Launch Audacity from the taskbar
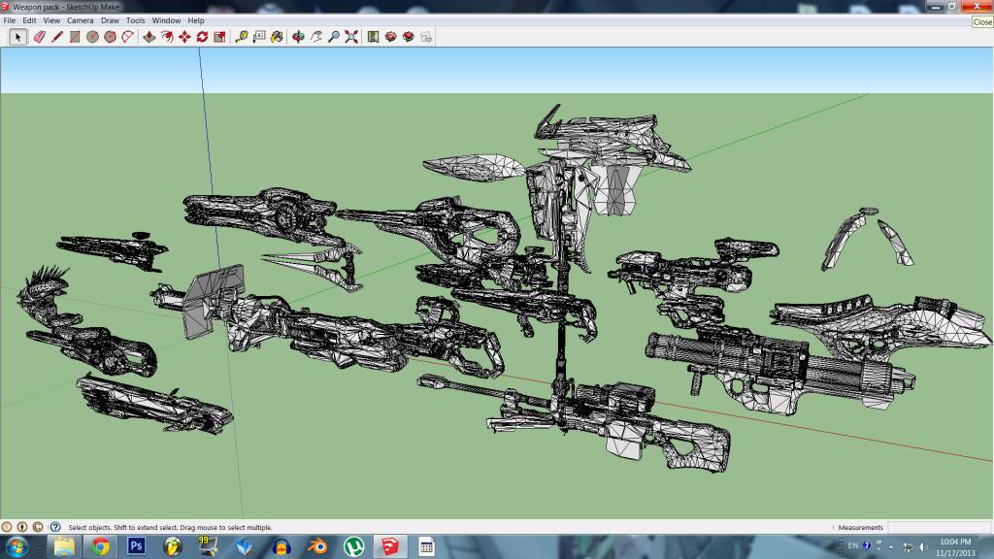 (x=281, y=546)
